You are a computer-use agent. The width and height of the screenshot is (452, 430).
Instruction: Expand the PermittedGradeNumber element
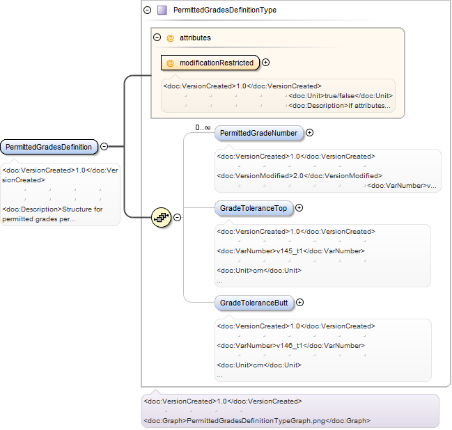[310, 132]
